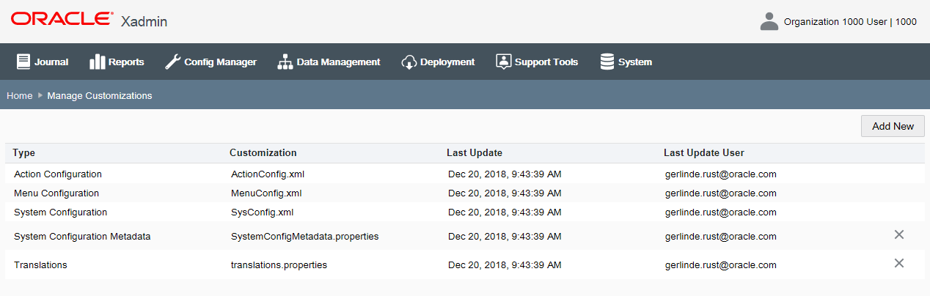Screen dimensions: 930x296
Task: Open Reports via the bar-chart icon
Action: (97, 62)
